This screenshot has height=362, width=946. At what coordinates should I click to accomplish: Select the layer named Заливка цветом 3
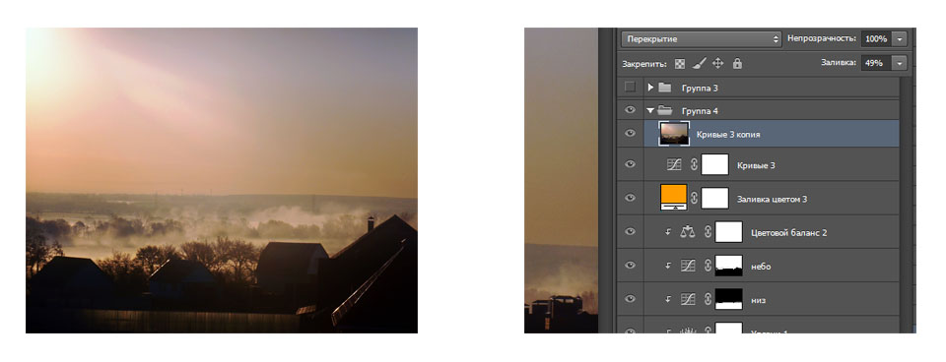773,199
